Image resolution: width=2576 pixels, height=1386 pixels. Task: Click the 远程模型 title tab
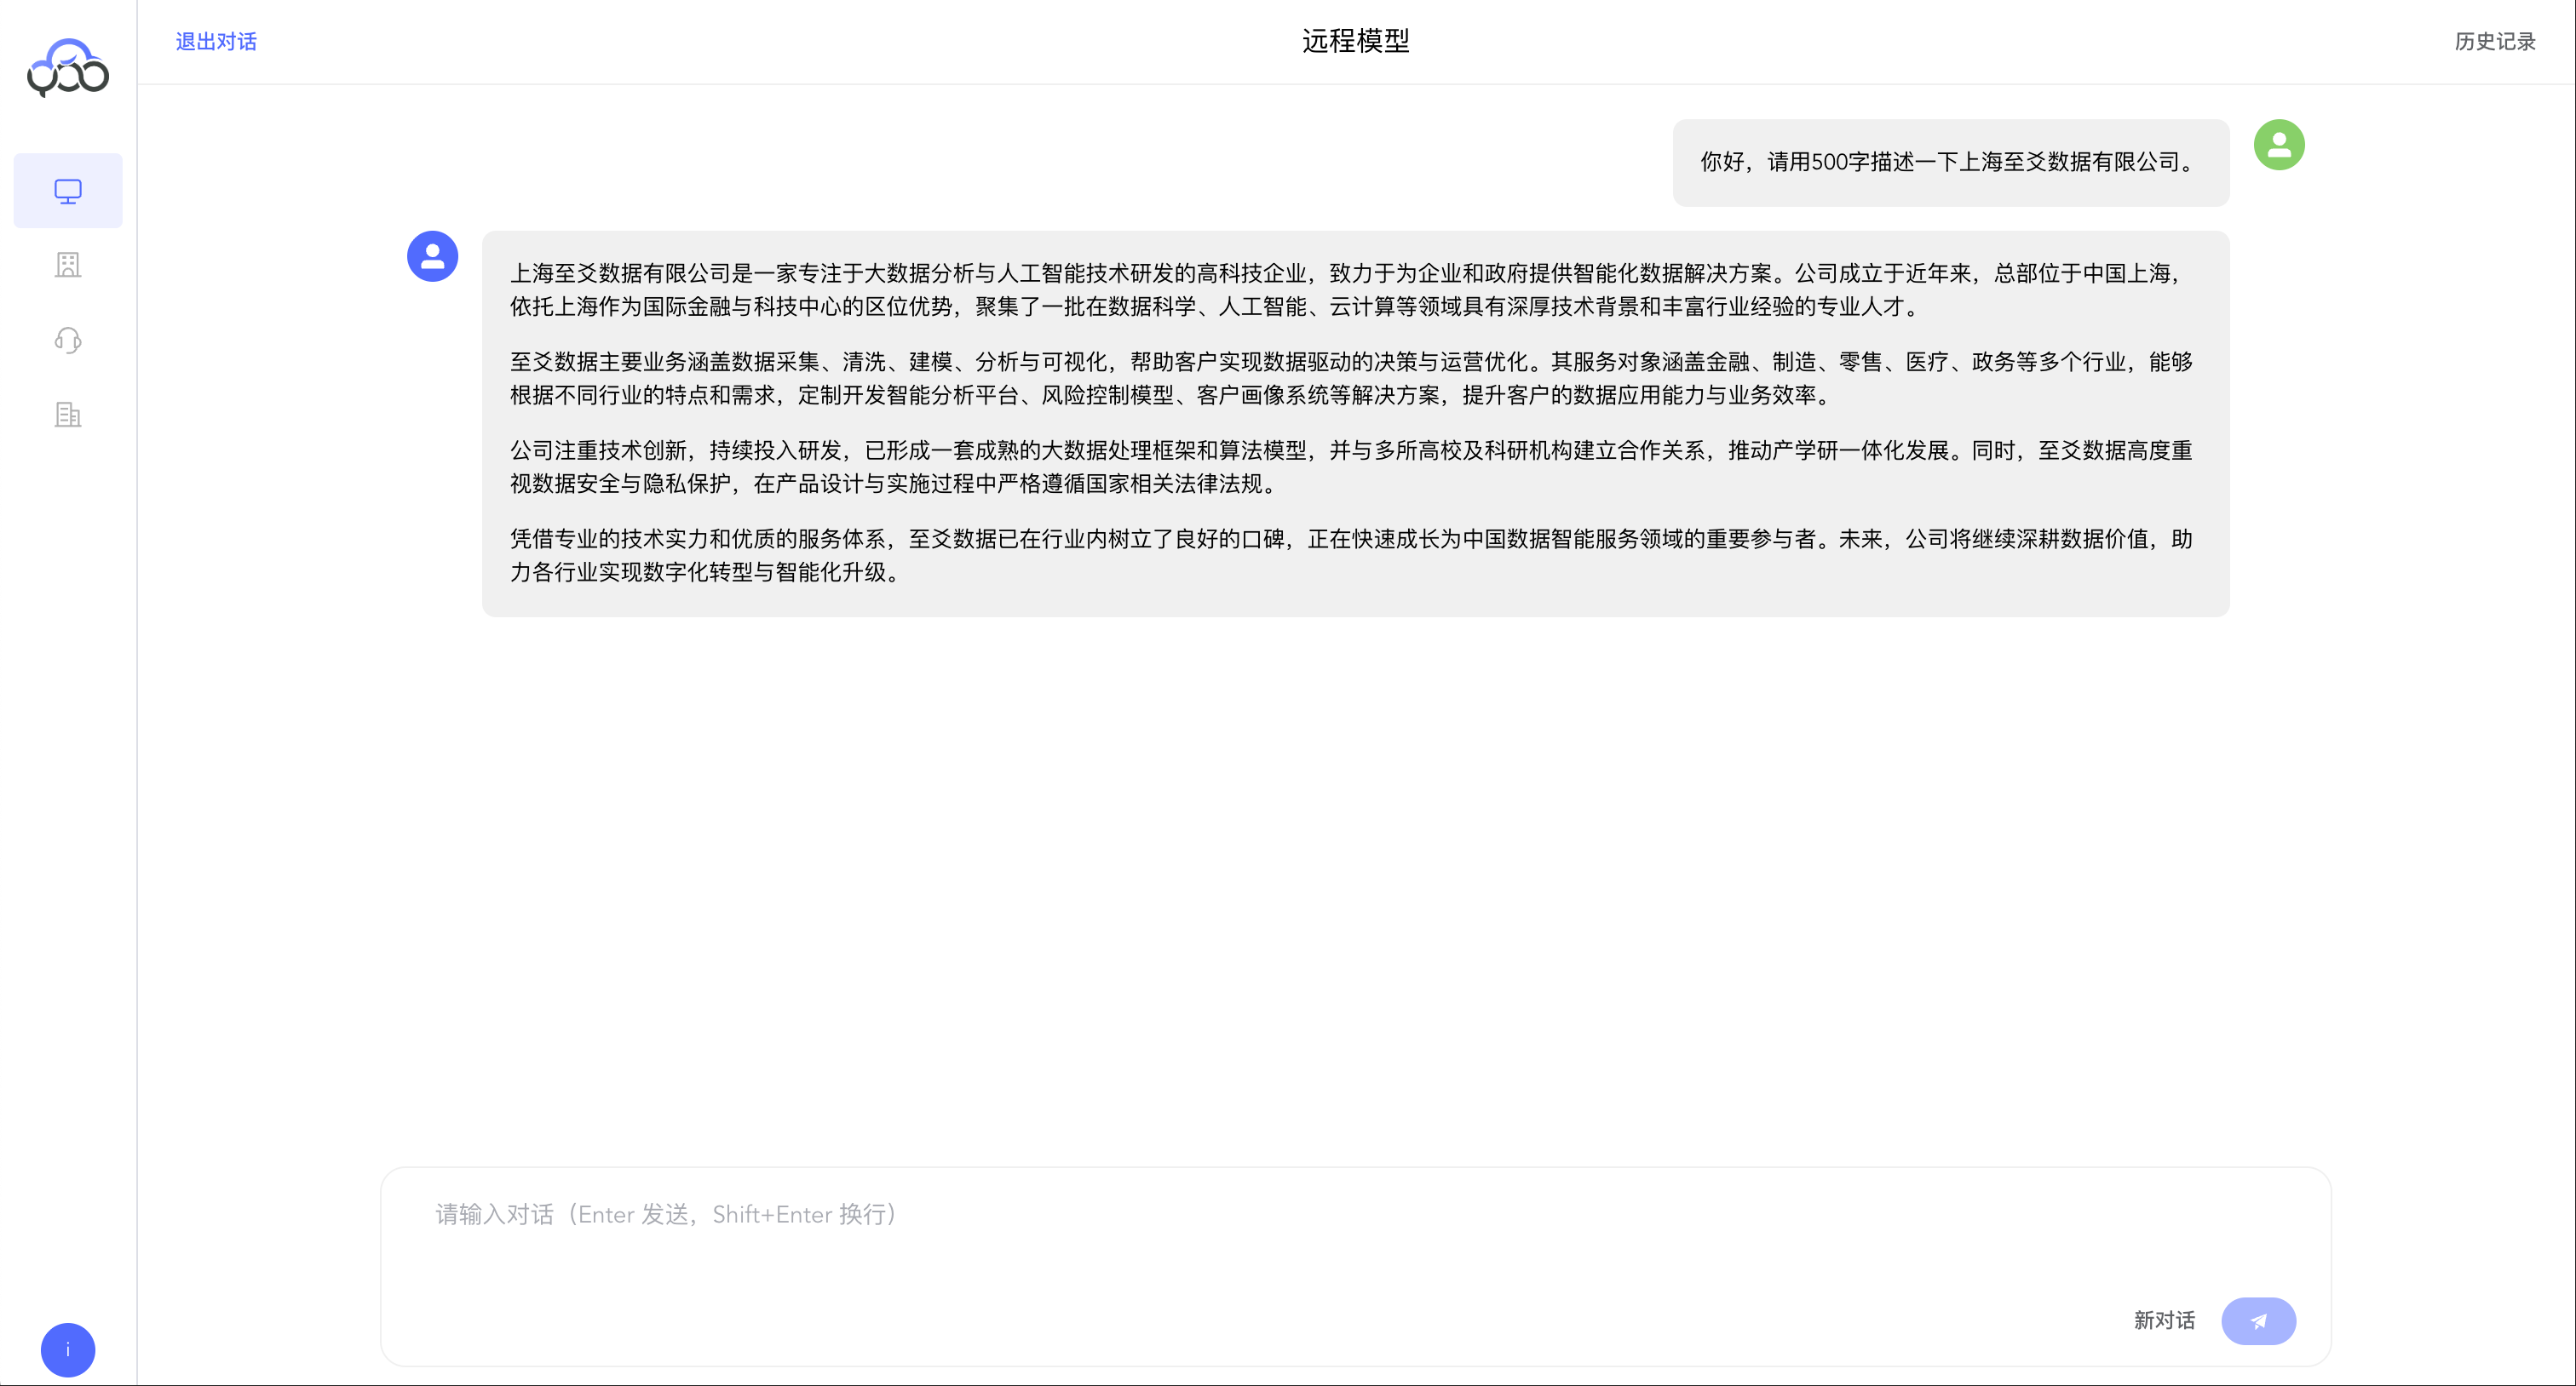tap(1355, 42)
